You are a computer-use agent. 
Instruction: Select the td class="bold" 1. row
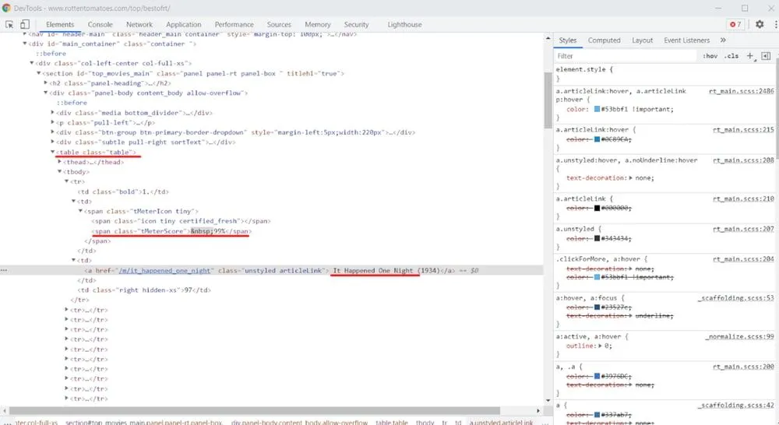tap(123, 191)
